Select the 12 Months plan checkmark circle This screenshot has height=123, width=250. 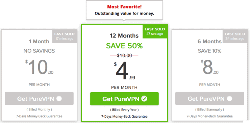145,99
